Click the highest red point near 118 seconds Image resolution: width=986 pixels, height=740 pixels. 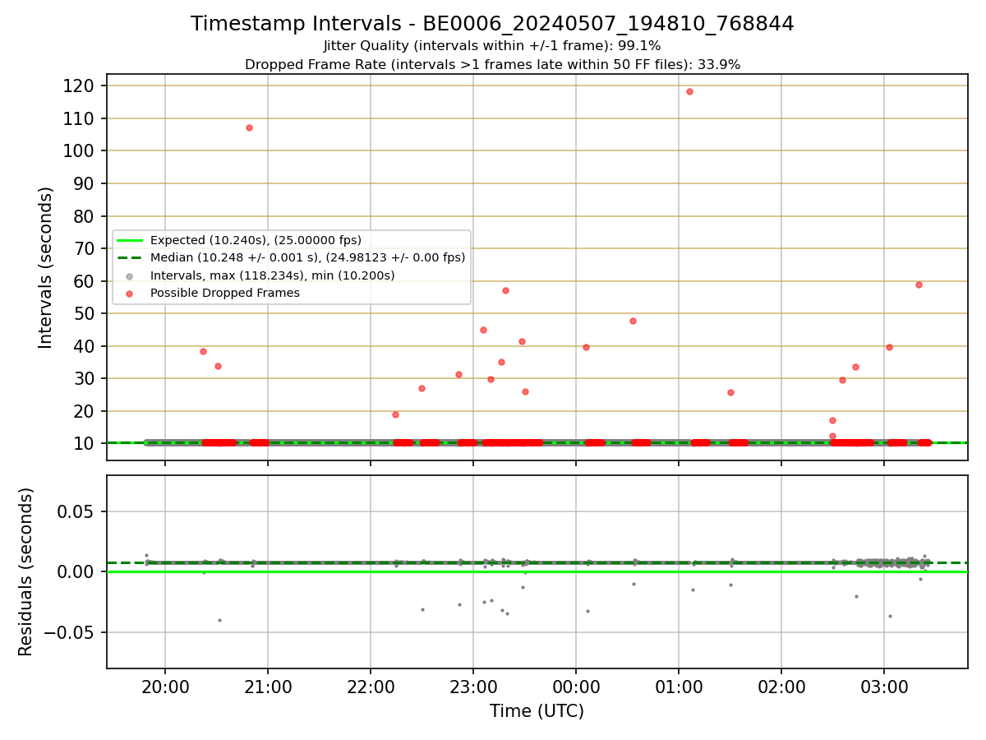[x=689, y=91]
